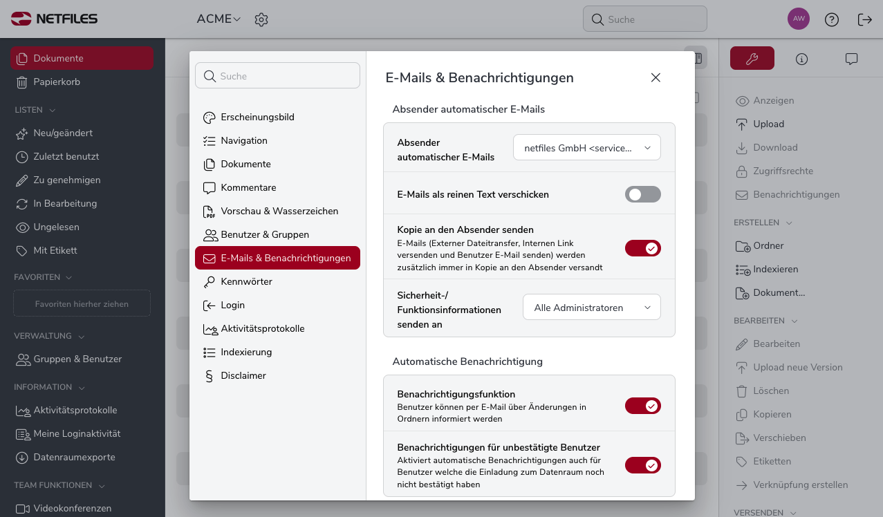Click the settings dialog search field

[x=277, y=75]
